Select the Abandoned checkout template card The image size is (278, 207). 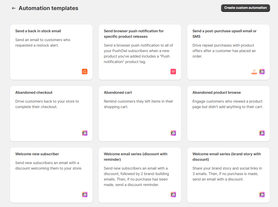(51, 113)
